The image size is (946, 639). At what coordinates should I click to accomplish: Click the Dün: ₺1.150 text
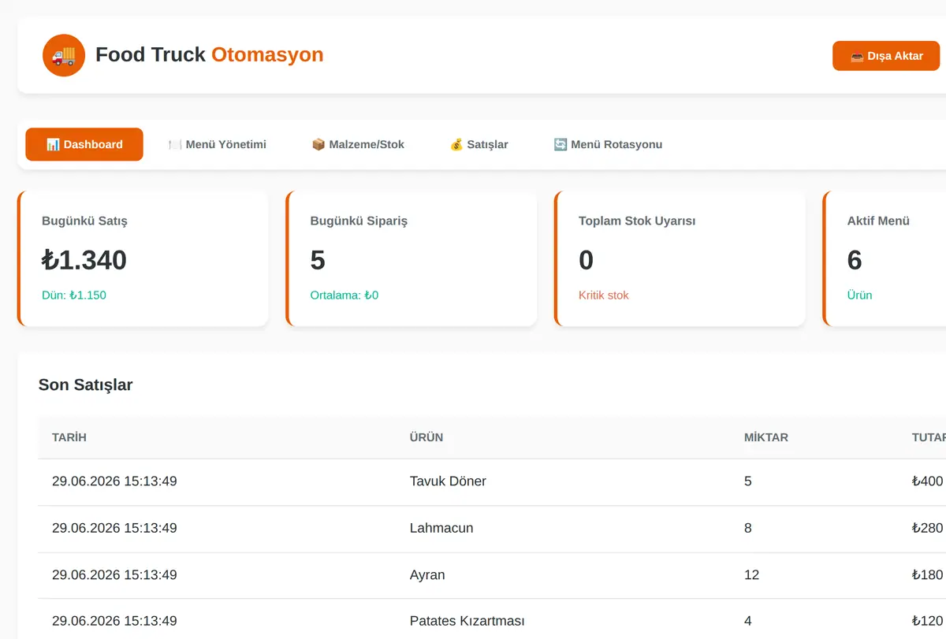point(74,295)
